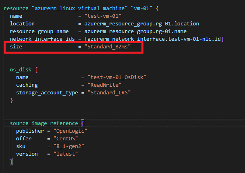Click the storage_account_type attribute key
The width and height of the screenshot is (245, 173).
(47, 93)
